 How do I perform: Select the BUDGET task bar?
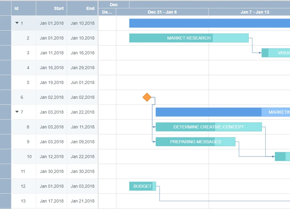[142, 186]
